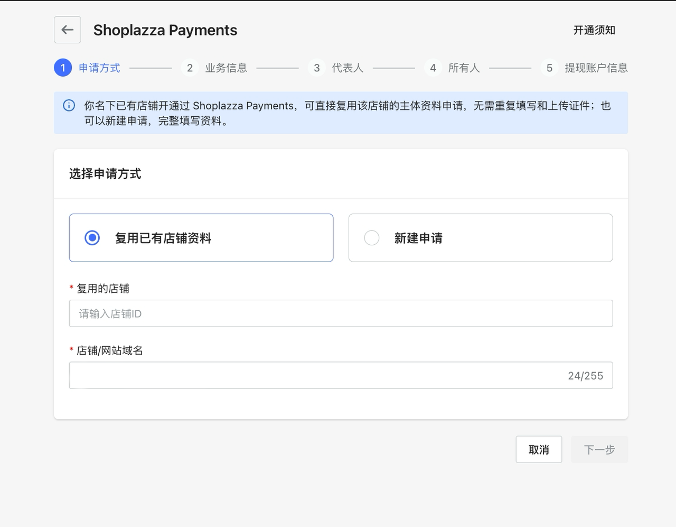Click the Shoplazza Payments page title
The width and height of the screenshot is (676, 527).
165,30
